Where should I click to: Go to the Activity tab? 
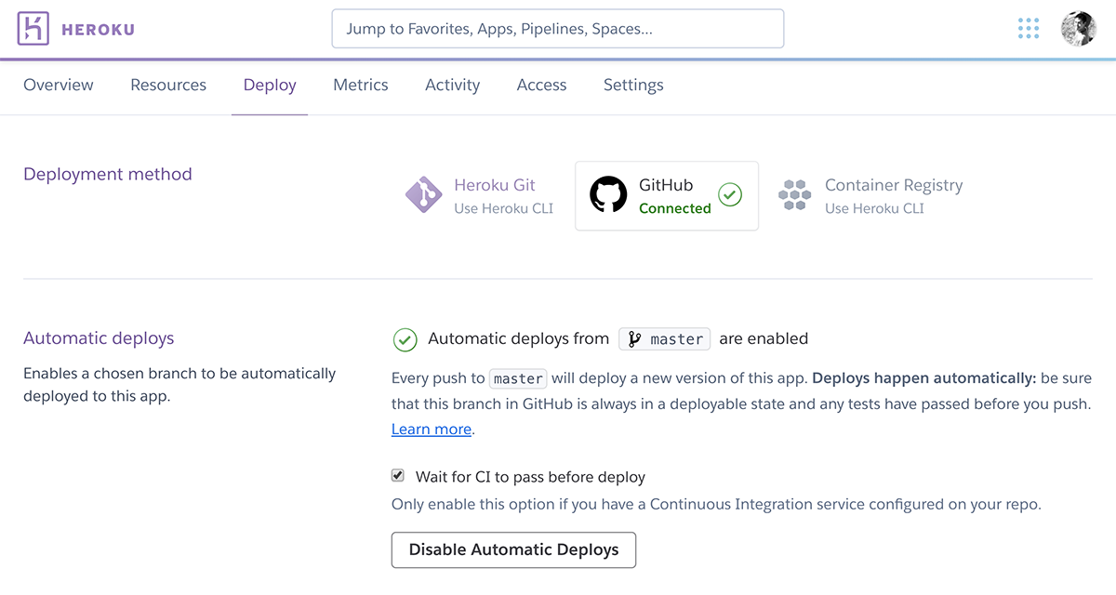coord(452,85)
